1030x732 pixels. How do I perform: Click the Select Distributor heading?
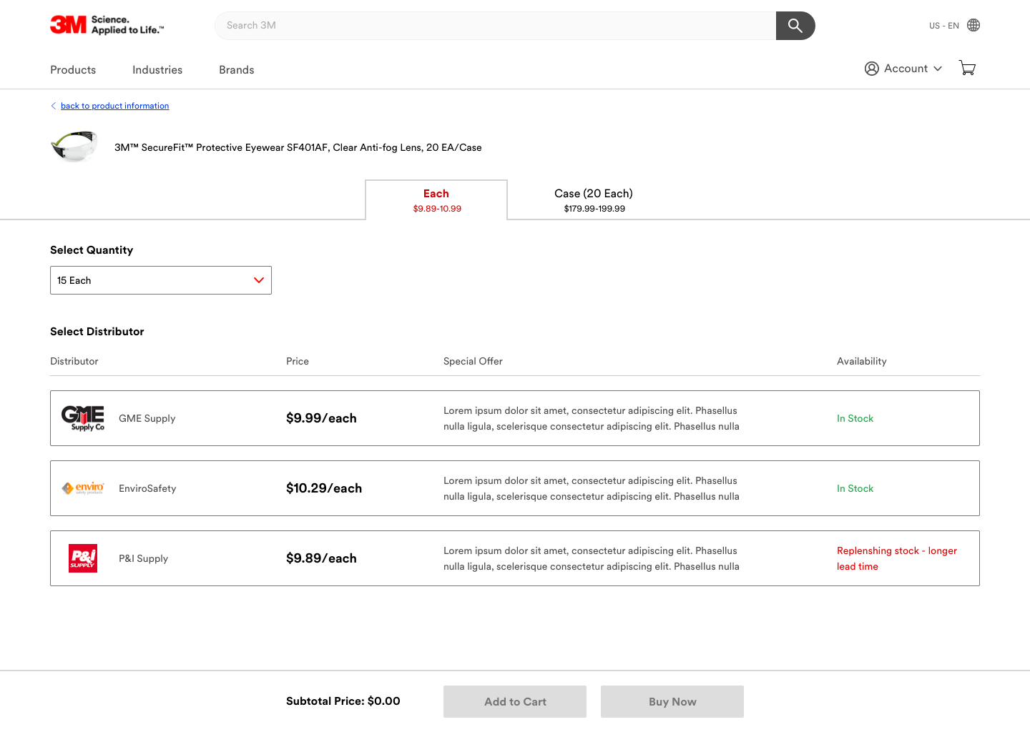click(x=97, y=332)
